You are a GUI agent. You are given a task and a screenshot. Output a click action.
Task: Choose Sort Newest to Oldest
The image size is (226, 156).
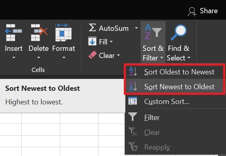pyautogui.click(x=175, y=86)
